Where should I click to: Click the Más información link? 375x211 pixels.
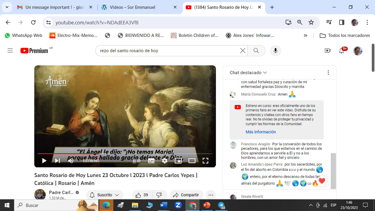[260, 132]
